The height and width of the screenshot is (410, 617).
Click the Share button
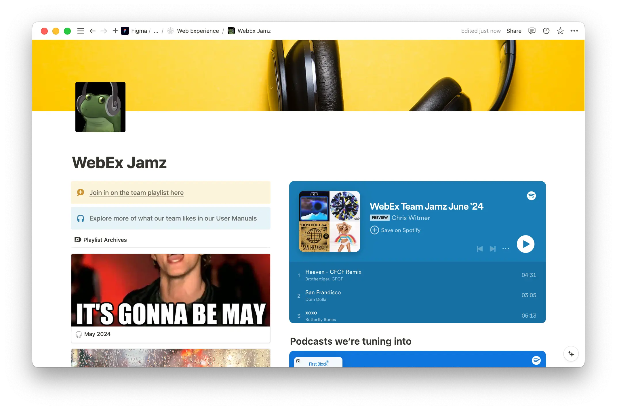coord(514,31)
